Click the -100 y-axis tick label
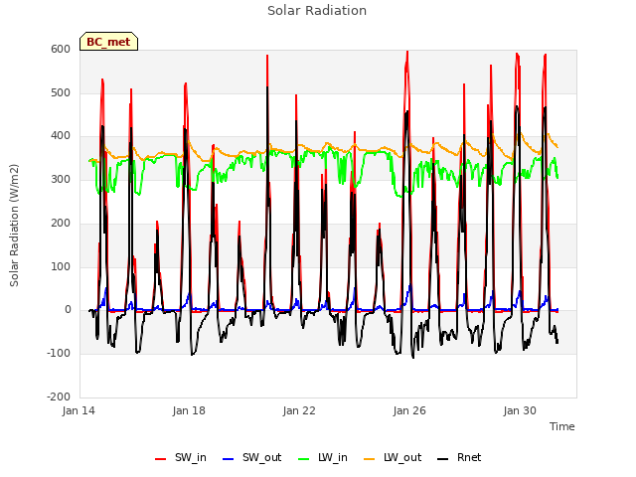Image resolution: width=636 pixels, height=477 pixels. pos(60,354)
